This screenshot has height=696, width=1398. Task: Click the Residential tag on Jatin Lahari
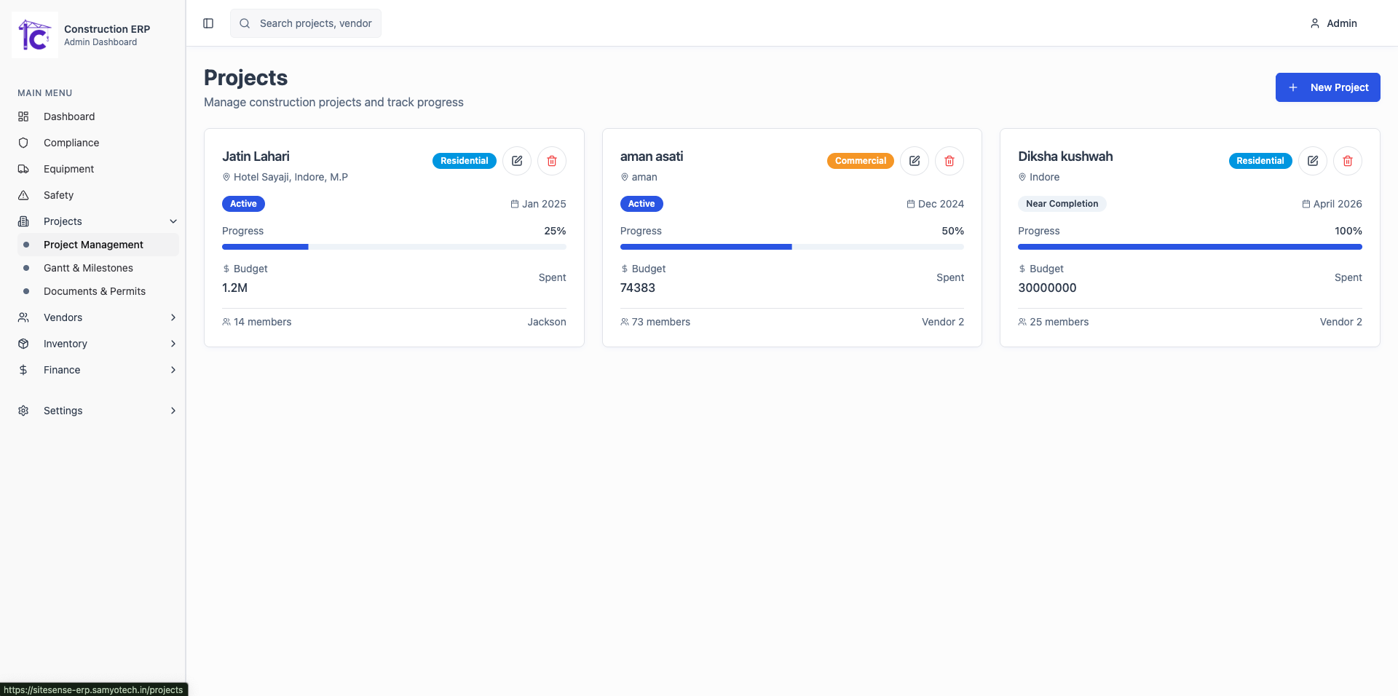point(464,161)
